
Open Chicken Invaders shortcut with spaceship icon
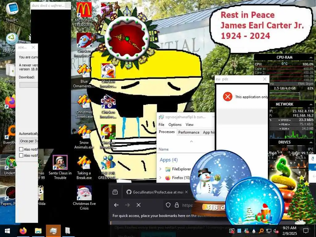pyautogui.click(x=108, y=106)
